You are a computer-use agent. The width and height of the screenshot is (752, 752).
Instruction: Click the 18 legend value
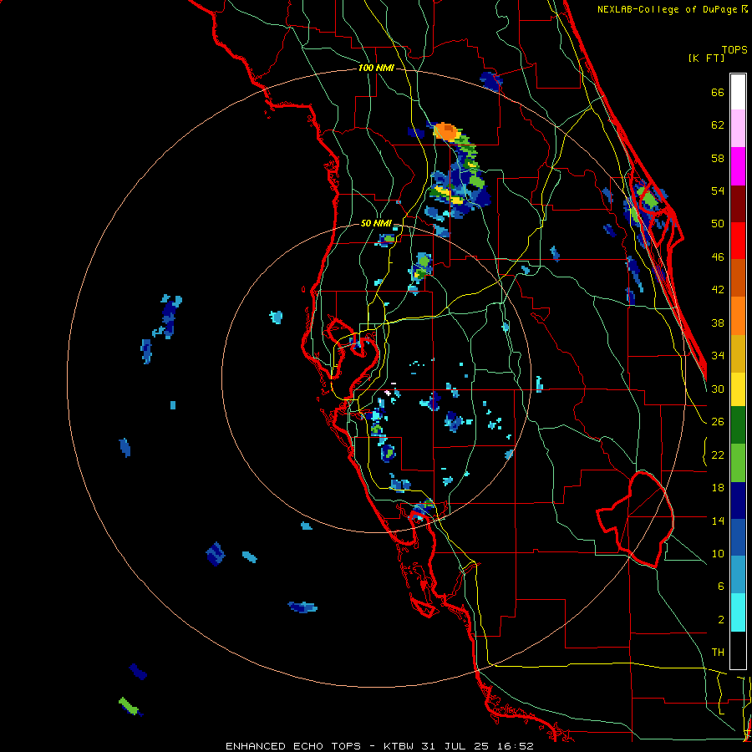(x=718, y=488)
